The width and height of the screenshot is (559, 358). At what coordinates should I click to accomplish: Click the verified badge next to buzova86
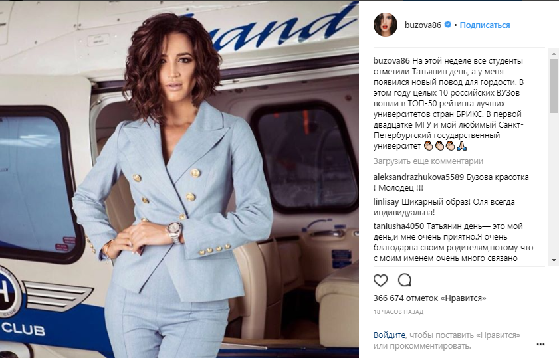pyautogui.click(x=448, y=25)
